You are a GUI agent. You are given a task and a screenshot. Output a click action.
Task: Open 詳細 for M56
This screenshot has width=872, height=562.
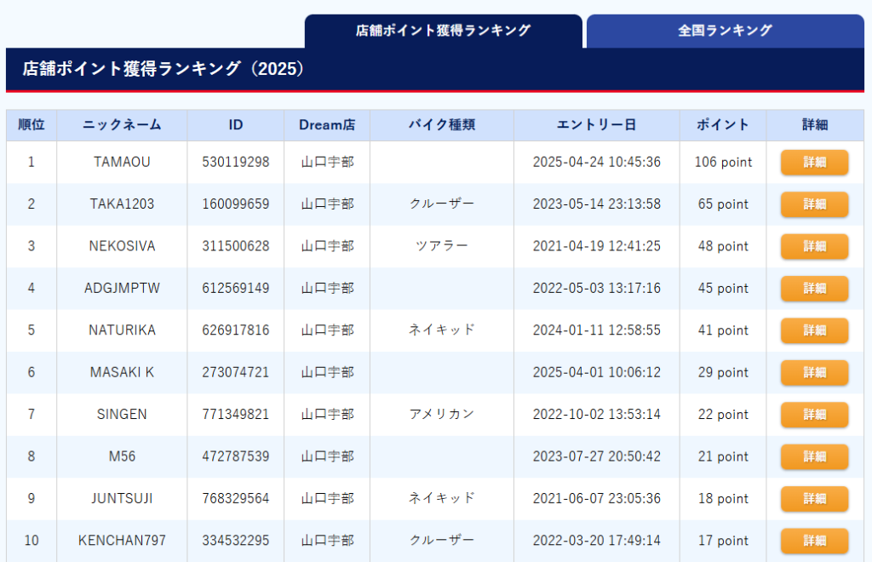pos(814,456)
